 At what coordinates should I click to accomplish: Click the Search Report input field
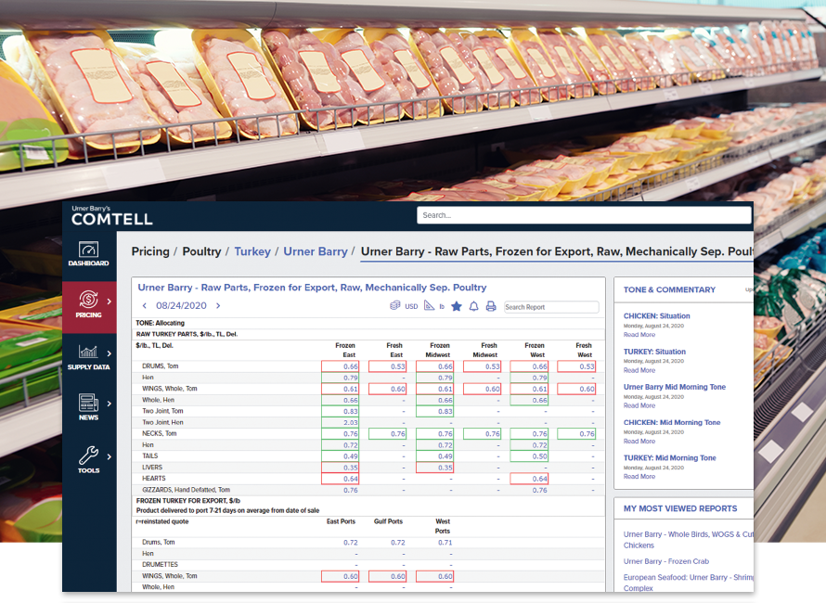(x=551, y=307)
